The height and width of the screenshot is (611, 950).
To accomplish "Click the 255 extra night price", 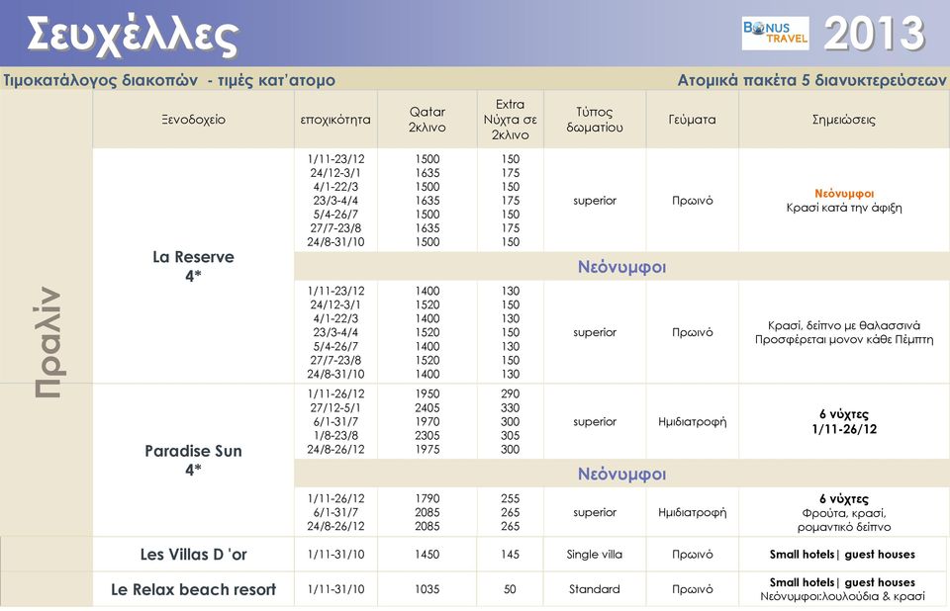I will click(x=511, y=499).
